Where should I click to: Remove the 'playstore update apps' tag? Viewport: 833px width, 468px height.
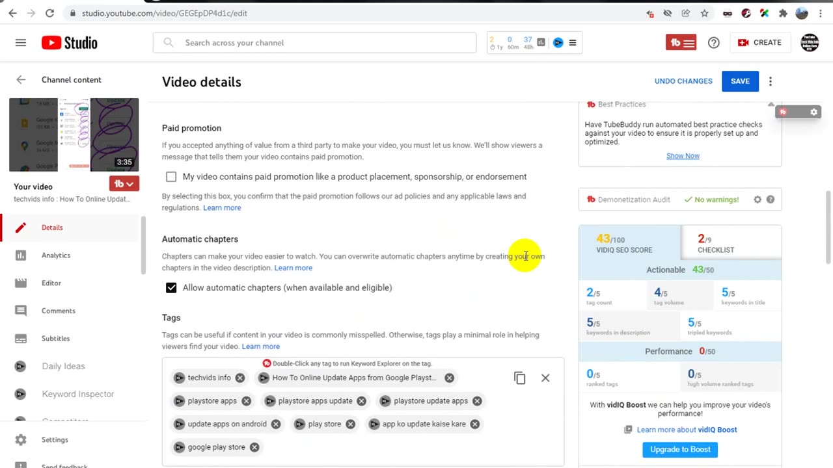[477, 401]
